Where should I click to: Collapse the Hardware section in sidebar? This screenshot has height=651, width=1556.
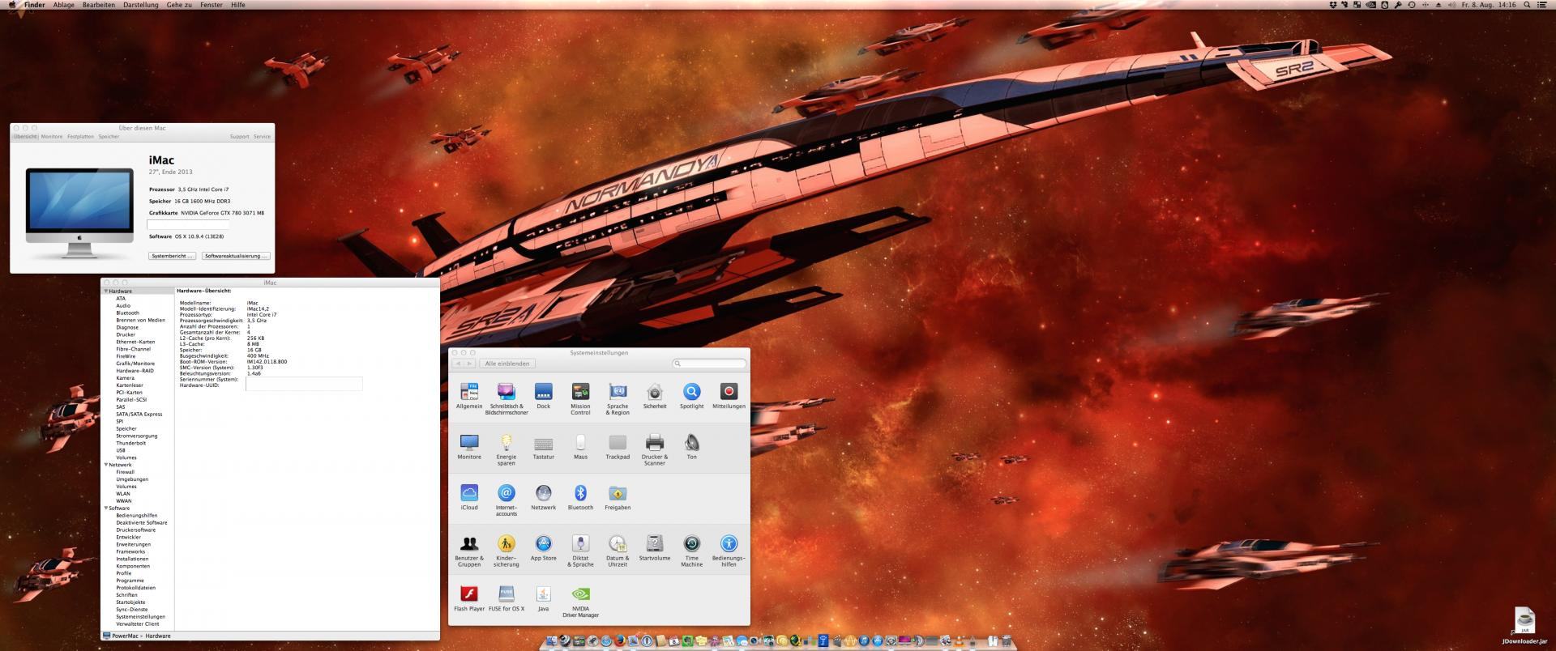coord(105,291)
